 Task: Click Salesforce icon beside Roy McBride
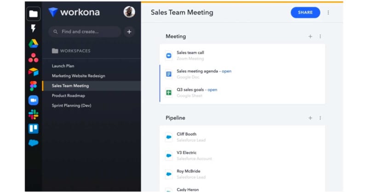168,174
